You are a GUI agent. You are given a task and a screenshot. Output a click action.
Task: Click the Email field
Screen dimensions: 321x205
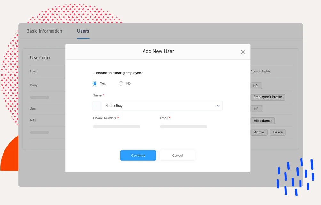pos(183,127)
